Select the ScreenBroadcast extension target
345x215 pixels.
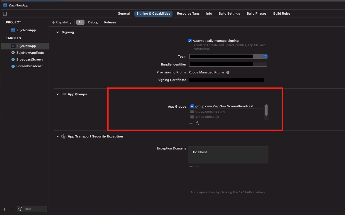[27, 66]
